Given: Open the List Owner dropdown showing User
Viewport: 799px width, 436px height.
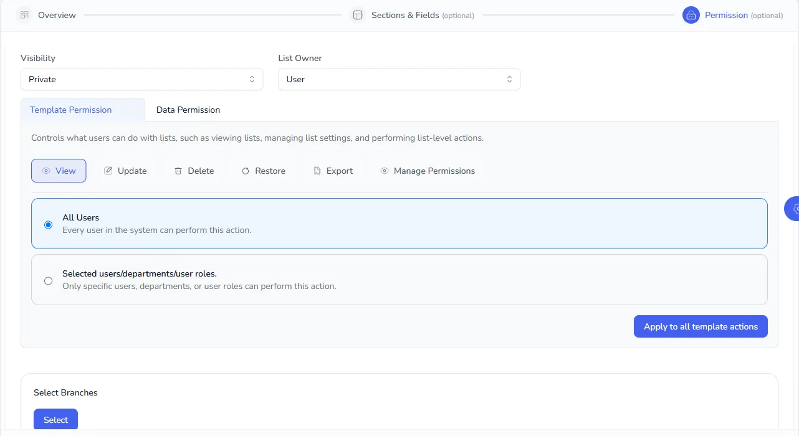Looking at the screenshot, I should (399, 79).
